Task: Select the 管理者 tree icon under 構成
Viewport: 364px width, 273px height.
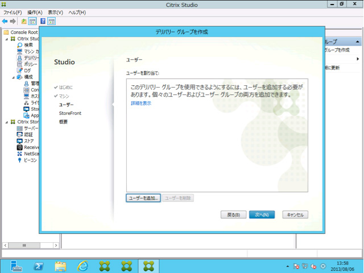Action: click(x=27, y=84)
